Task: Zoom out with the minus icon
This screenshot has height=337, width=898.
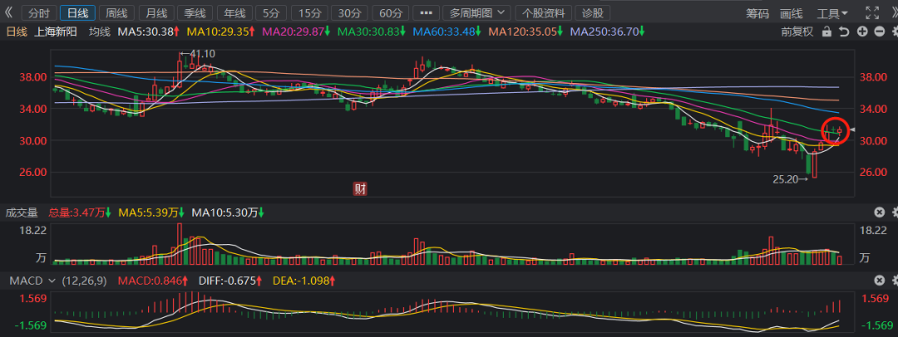Action: click(x=879, y=32)
